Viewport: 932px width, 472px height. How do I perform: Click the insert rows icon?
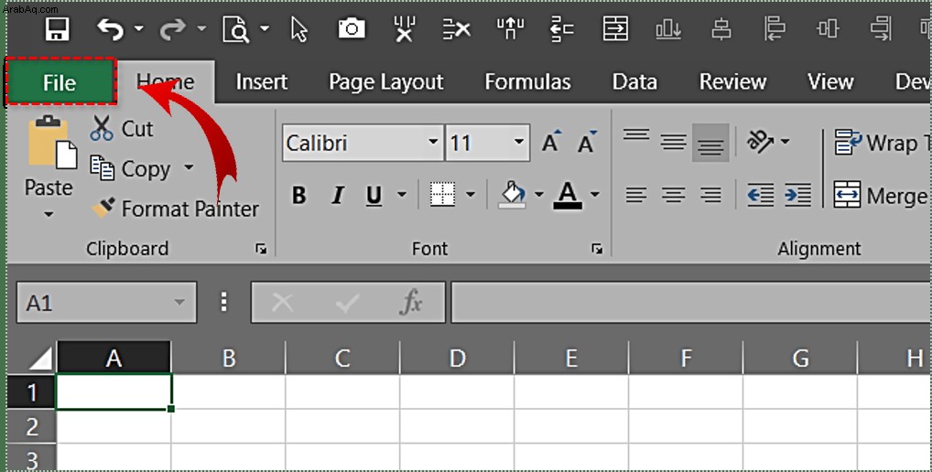tap(562, 29)
